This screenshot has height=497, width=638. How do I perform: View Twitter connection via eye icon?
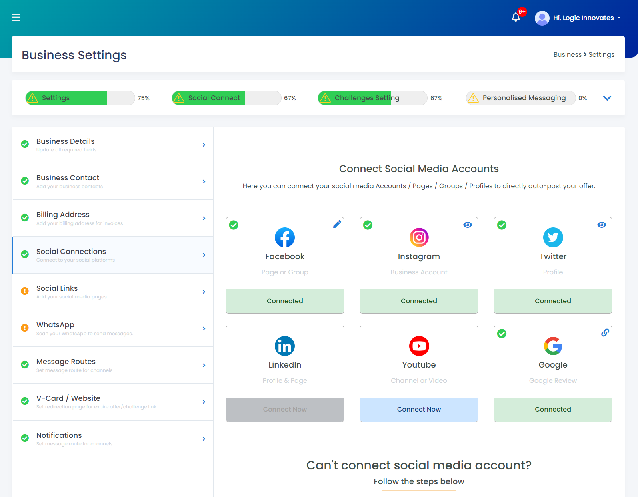coord(602,225)
